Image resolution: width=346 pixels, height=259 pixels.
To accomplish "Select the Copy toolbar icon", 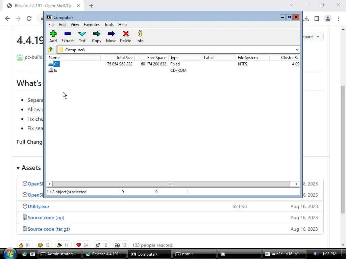I will (96, 36).
